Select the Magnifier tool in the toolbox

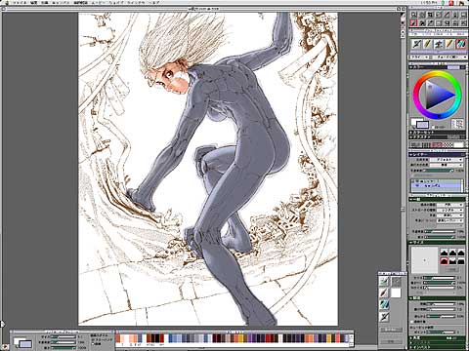(414, 15)
